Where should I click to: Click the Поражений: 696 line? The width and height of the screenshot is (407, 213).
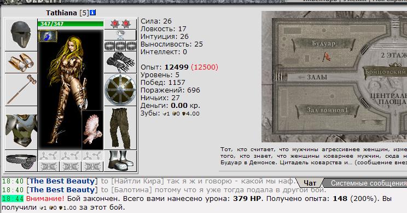[x=170, y=90]
